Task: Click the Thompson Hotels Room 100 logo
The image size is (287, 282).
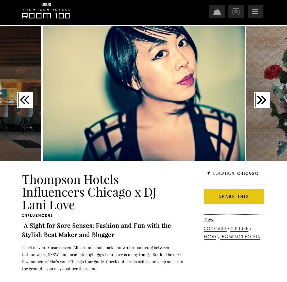Action: pos(46,11)
